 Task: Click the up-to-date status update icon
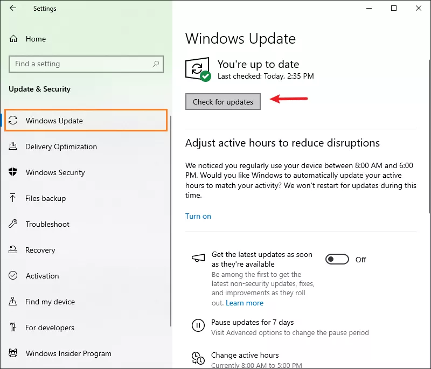(x=198, y=69)
